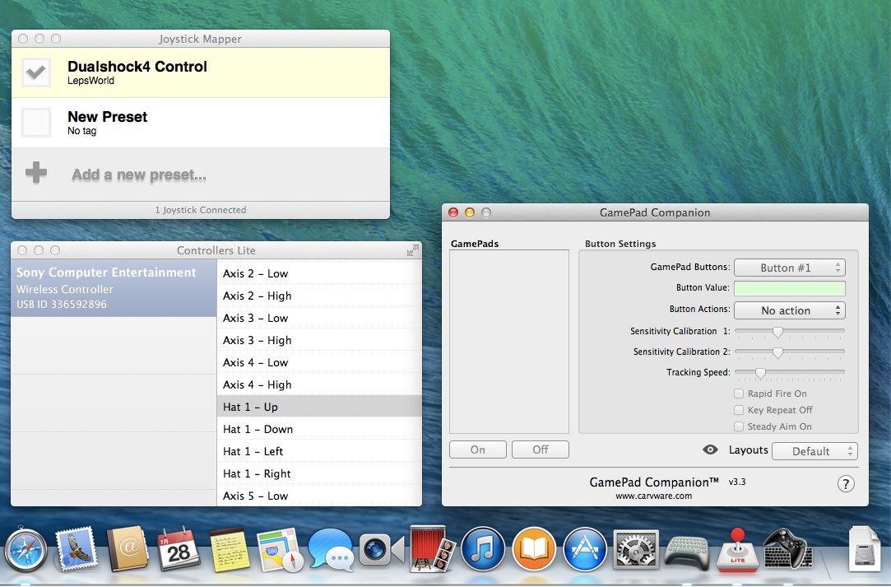This screenshot has height=587, width=891.
Task: Open Messages from the dock
Action: point(331,549)
